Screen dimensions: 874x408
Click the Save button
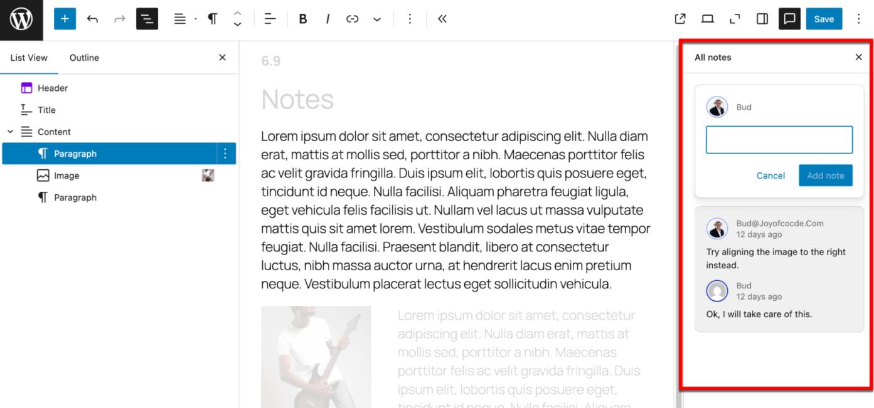pos(824,19)
